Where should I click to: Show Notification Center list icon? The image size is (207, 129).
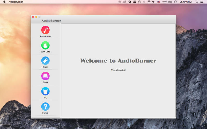[202, 2]
